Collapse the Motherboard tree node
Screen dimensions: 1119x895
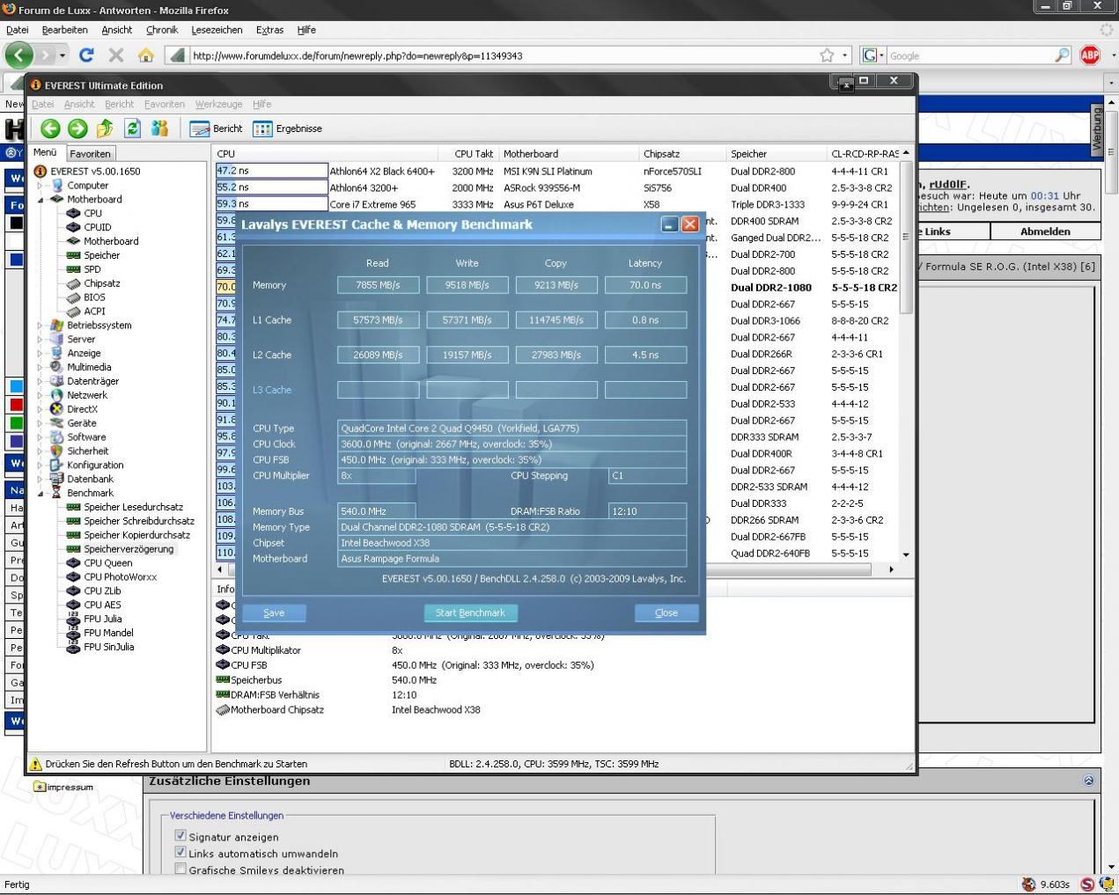(x=40, y=200)
